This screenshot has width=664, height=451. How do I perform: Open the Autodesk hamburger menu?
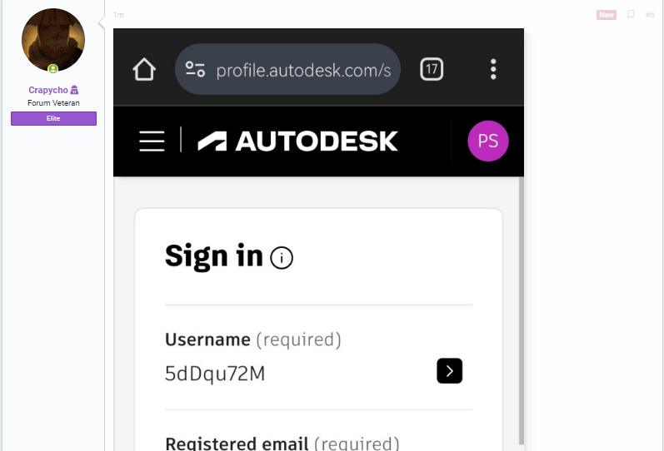152,141
